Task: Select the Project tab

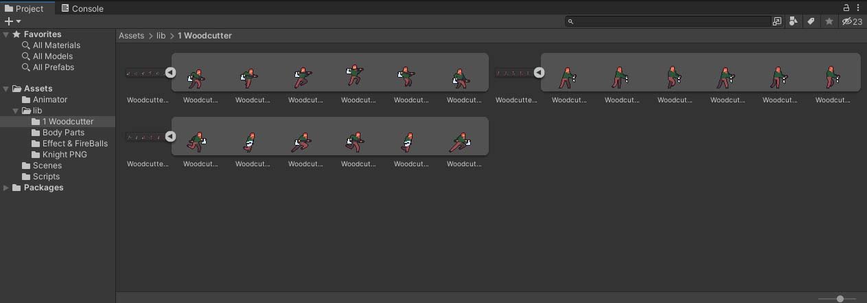Action: pos(24,8)
